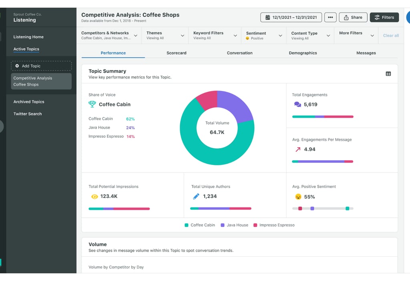
Task: Switch to the Performance tab
Action: [113, 53]
